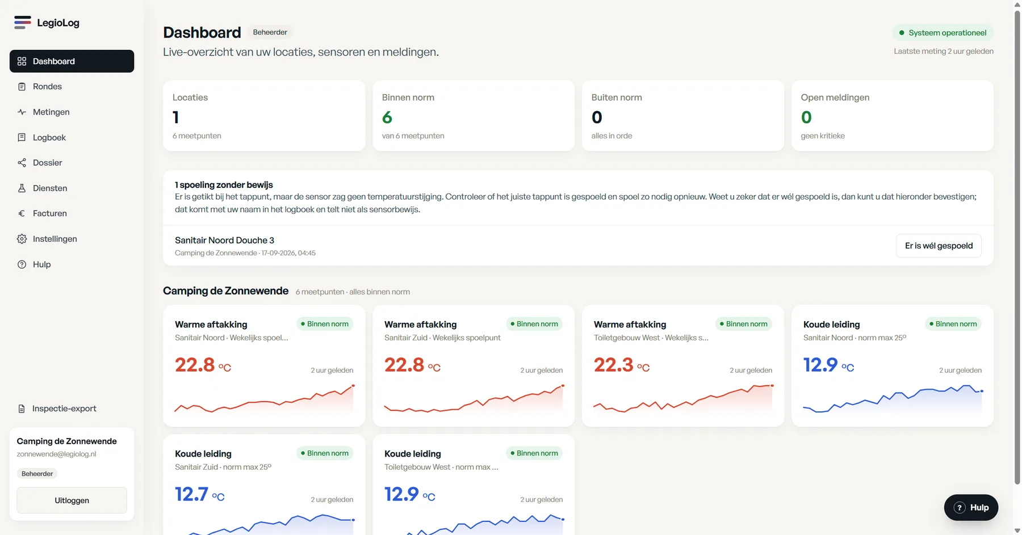This screenshot has height=535, width=1022.
Task: Click the Dossier share icon
Action: (22, 163)
